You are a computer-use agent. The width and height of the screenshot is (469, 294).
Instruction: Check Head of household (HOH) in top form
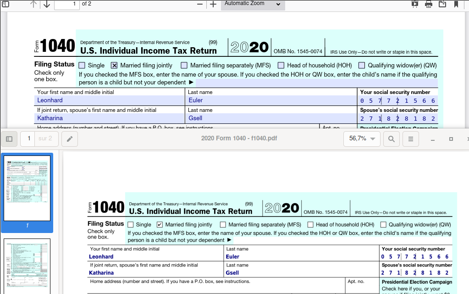(281, 66)
